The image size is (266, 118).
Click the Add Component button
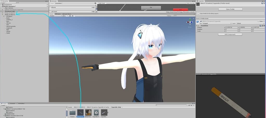(230, 34)
